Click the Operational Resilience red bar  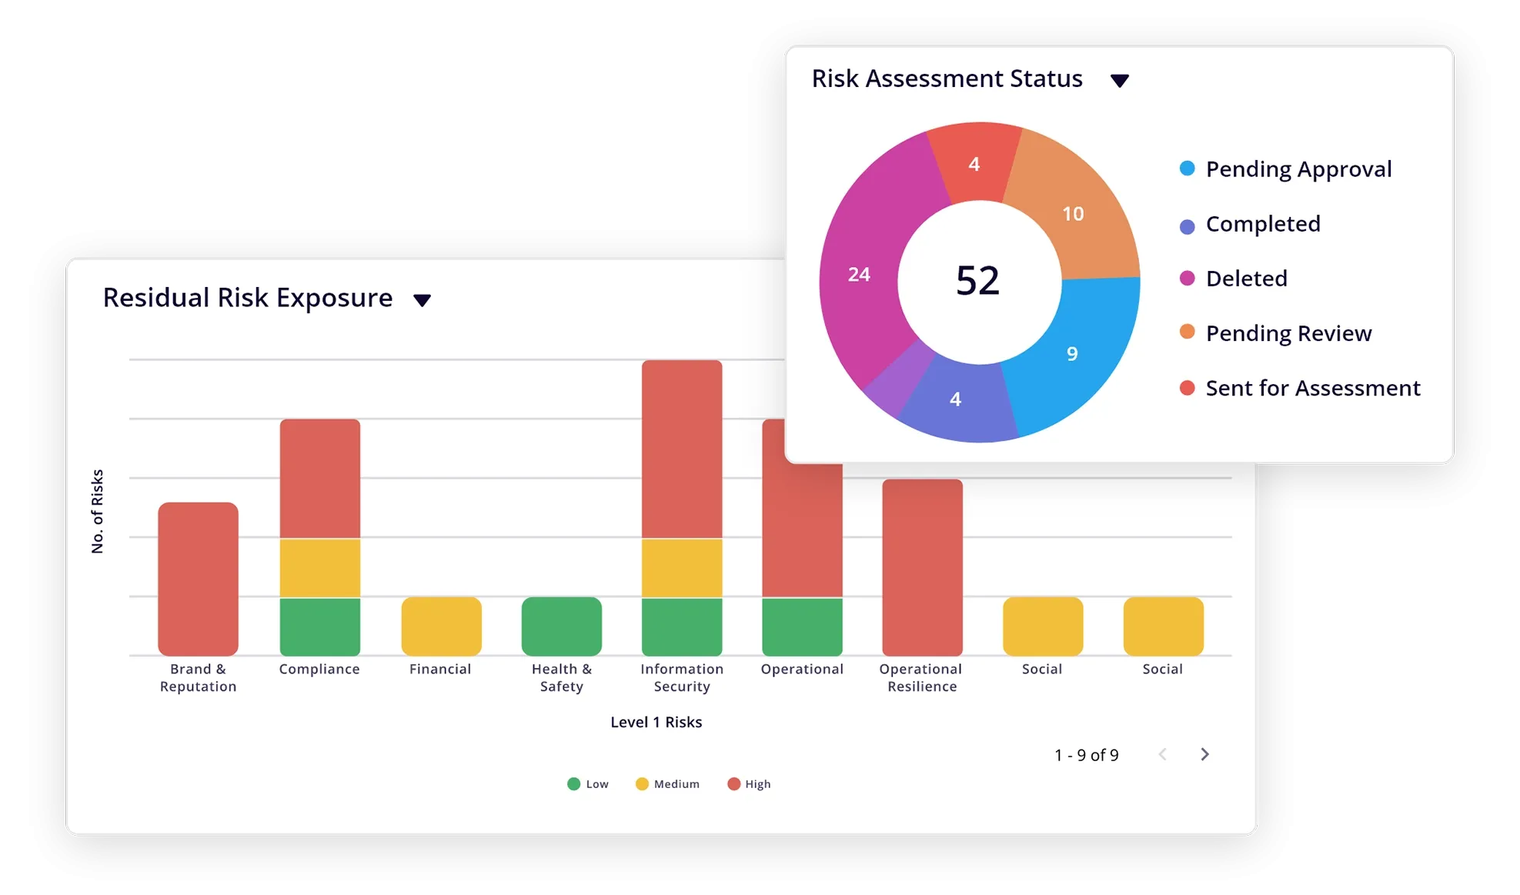[922, 567]
